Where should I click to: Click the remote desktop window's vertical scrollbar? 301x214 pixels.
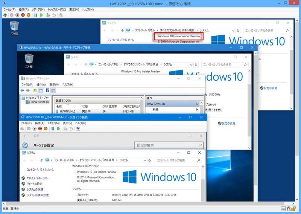[x=255, y=120]
